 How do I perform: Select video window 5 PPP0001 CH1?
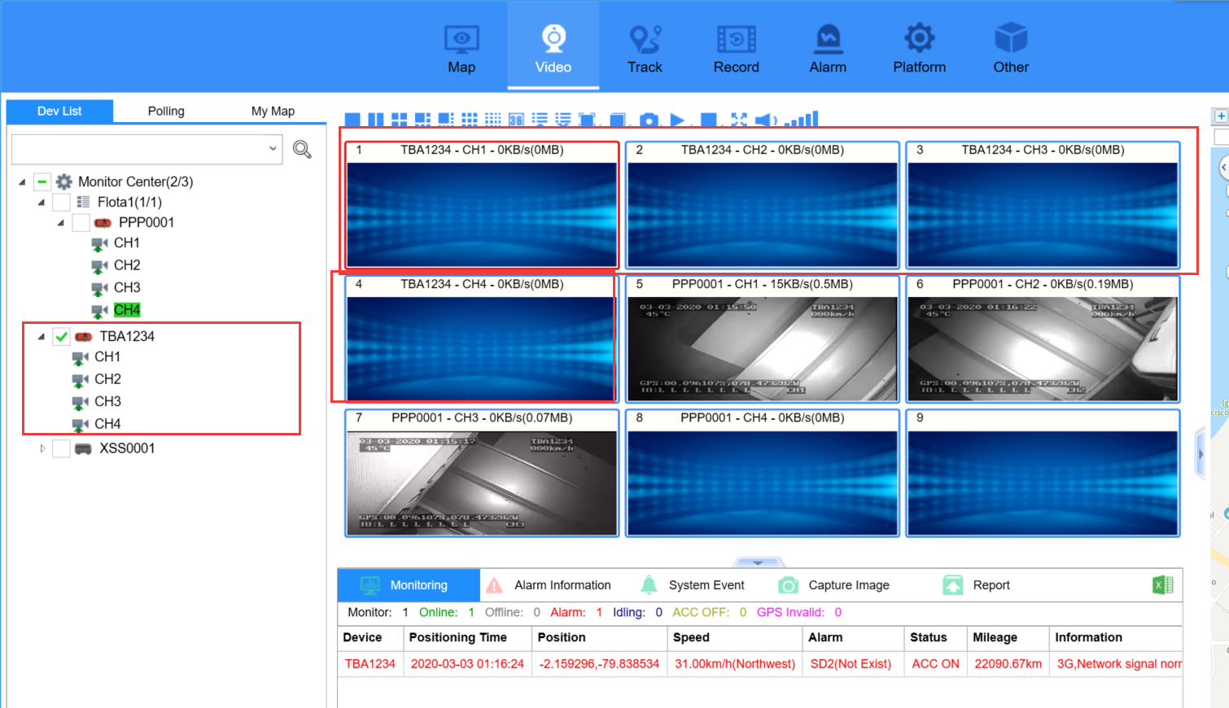click(763, 339)
